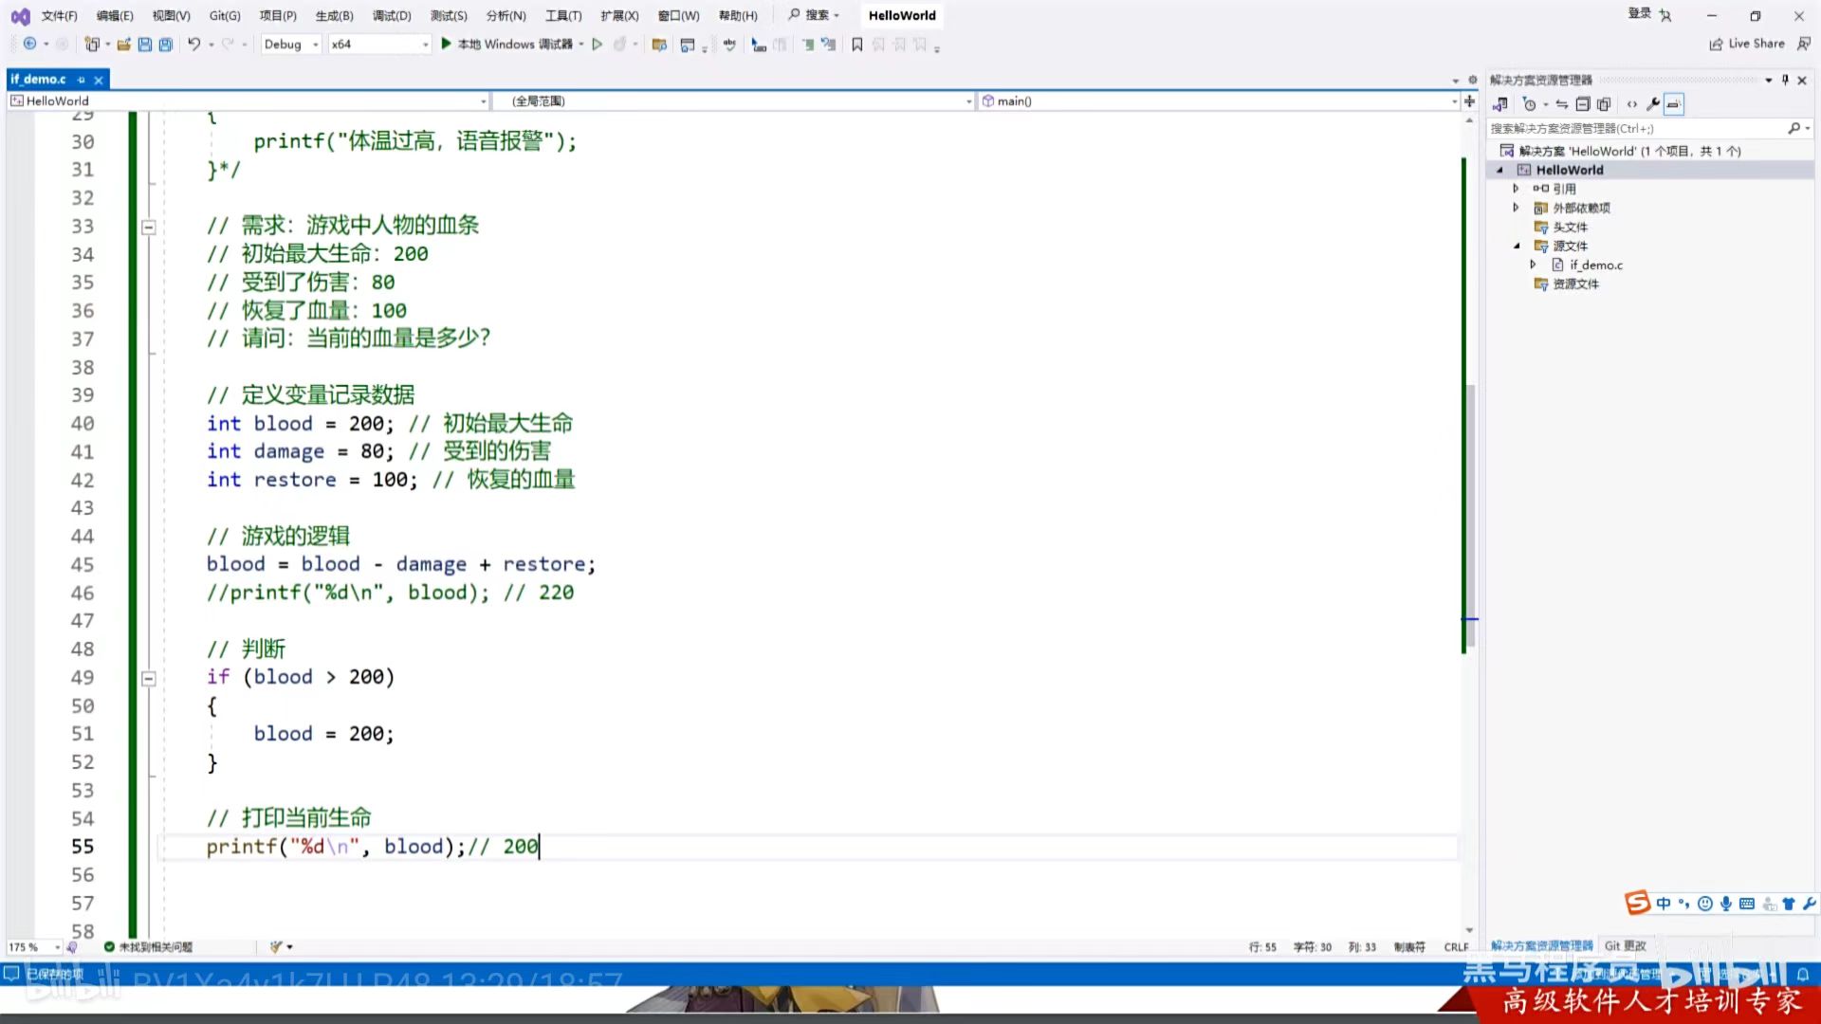Screen dimensions: 1821x1024
Task: Click the view code brackets icon
Action: click(1632, 104)
